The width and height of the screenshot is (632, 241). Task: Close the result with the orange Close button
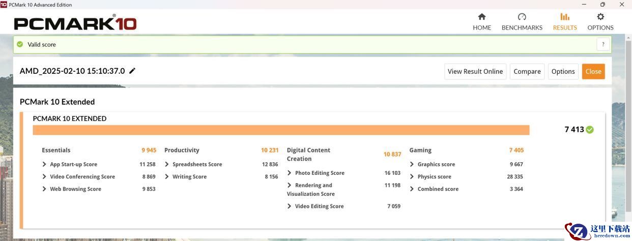click(x=593, y=71)
